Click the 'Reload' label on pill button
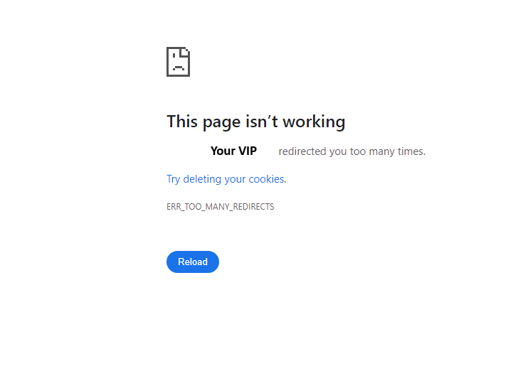The height and width of the screenshot is (376, 508). click(193, 262)
